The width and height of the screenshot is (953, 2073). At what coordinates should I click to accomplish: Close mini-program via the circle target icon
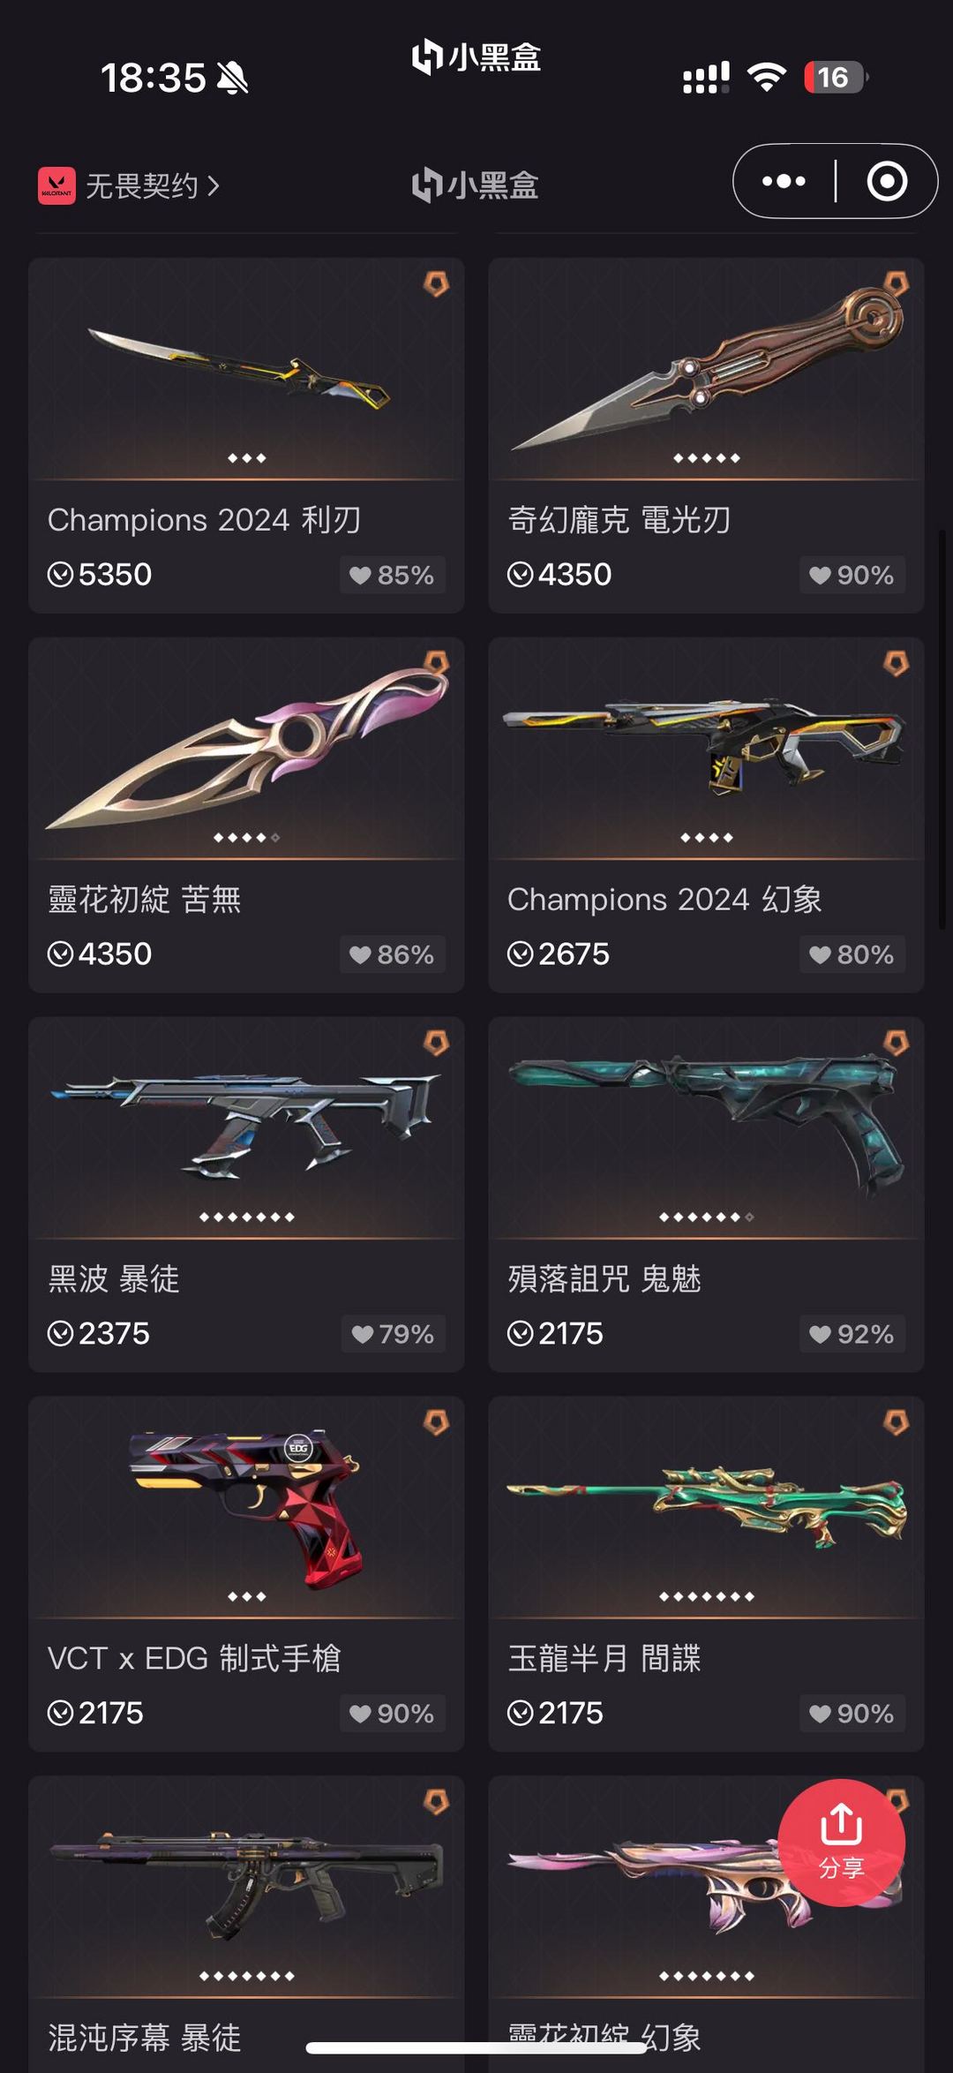click(887, 181)
